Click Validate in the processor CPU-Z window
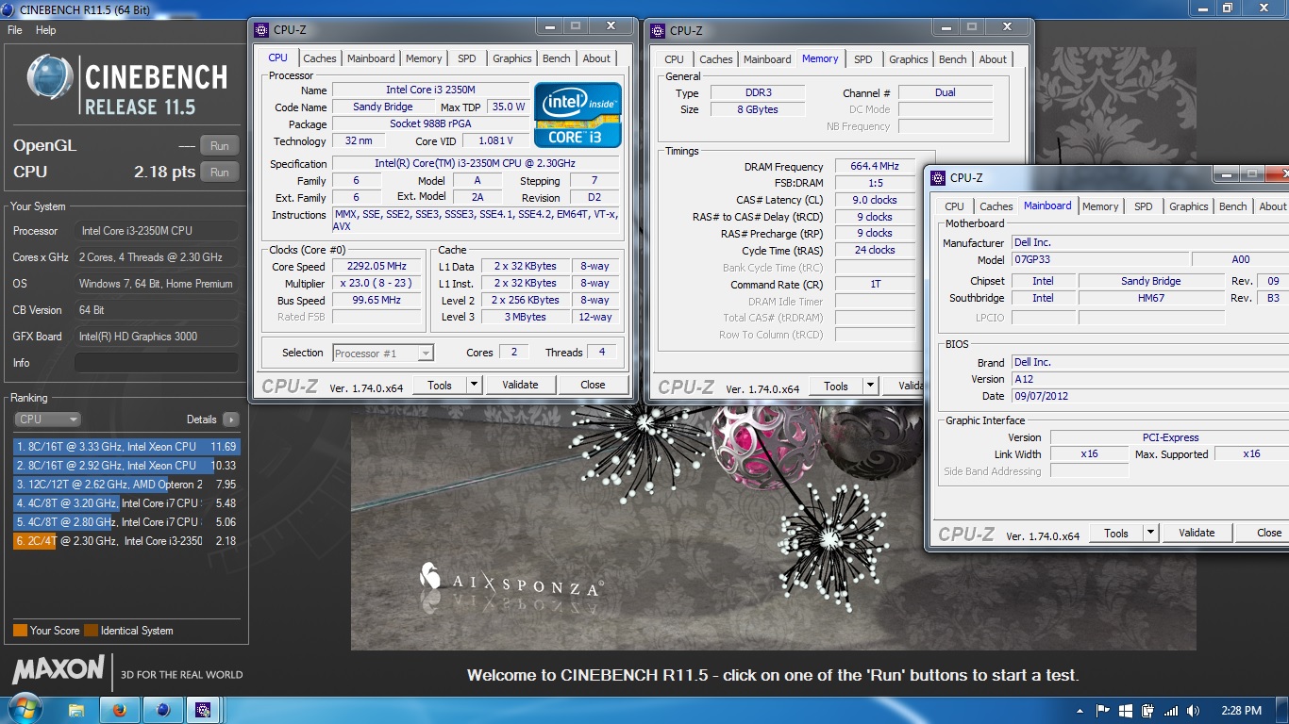Screen dimensions: 1289x724 pyautogui.click(x=520, y=385)
